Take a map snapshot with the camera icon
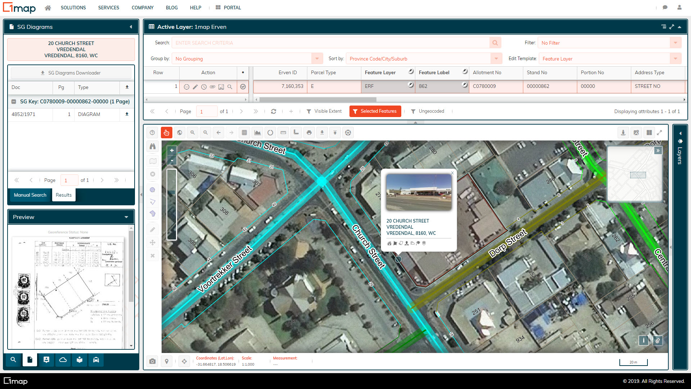 153,361
